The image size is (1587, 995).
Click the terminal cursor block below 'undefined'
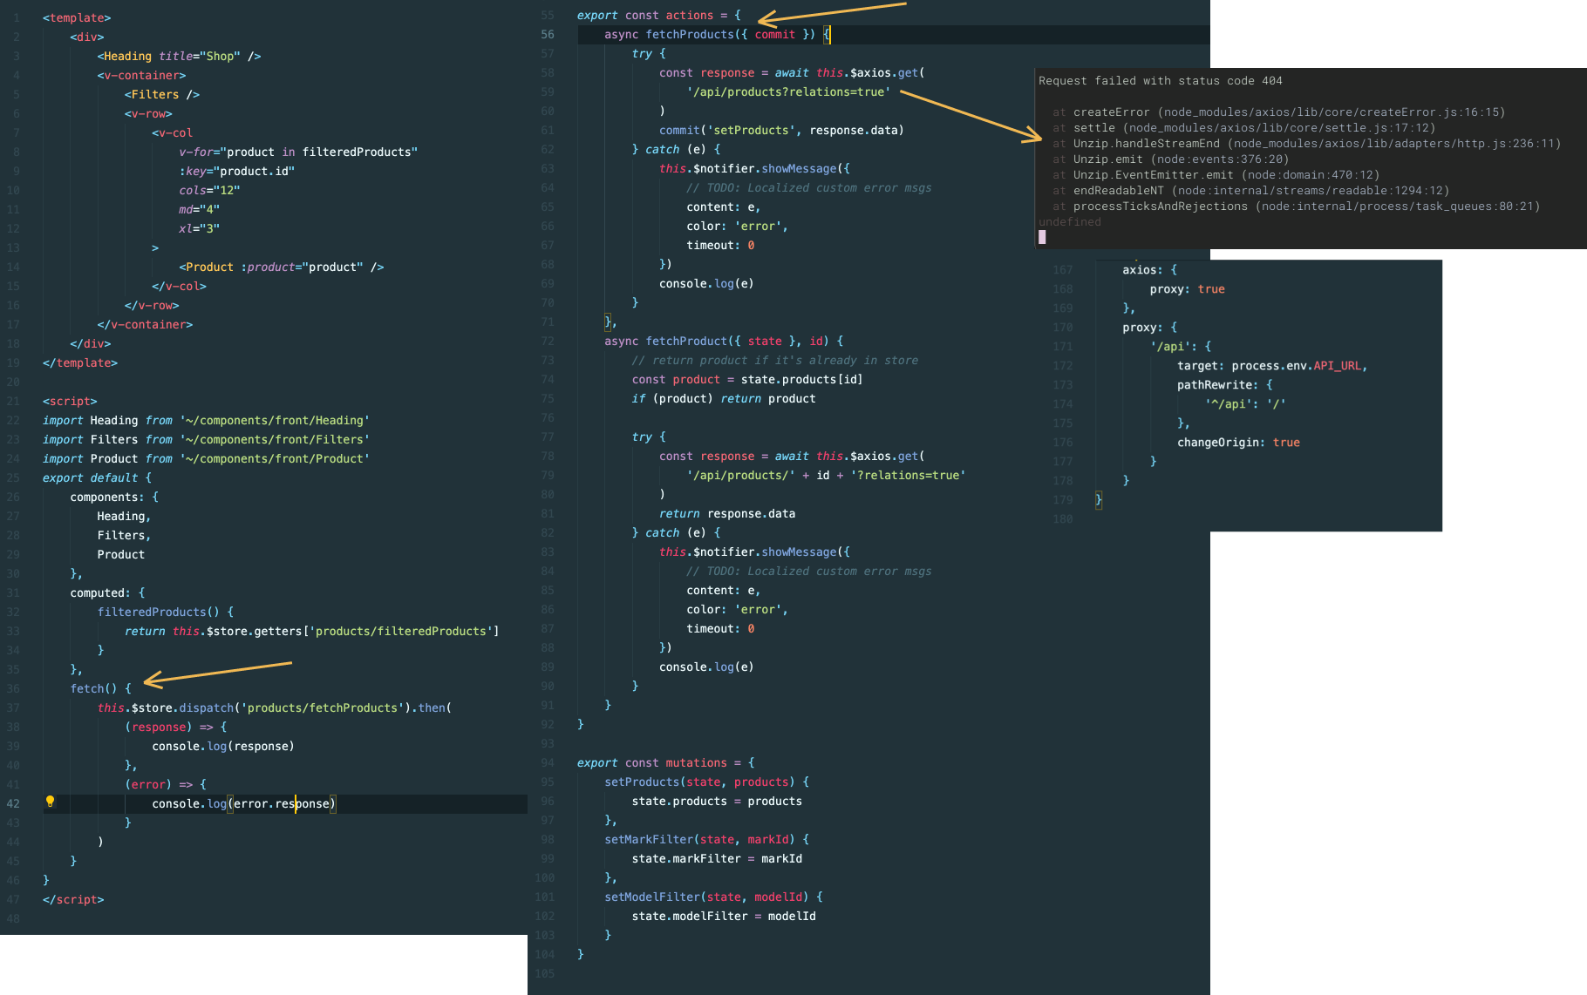click(1042, 237)
